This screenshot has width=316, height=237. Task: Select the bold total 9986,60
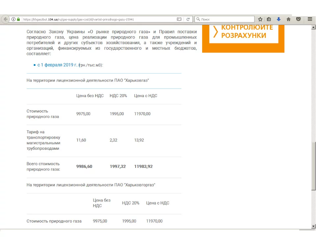(x=84, y=167)
